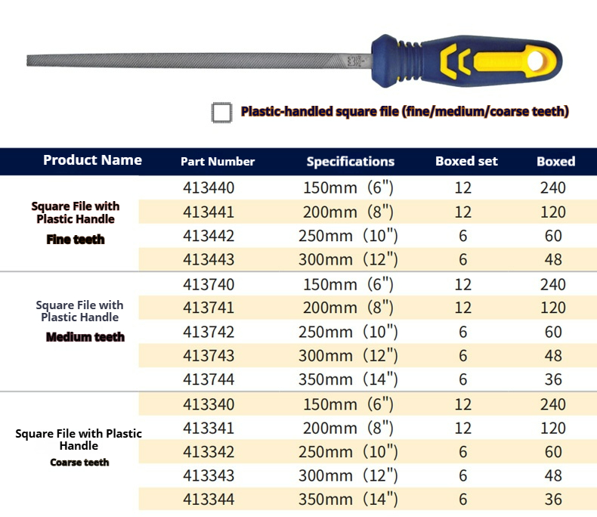Click the last column header, Boxed
Viewport: 597px width, 517px height.
click(x=555, y=162)
